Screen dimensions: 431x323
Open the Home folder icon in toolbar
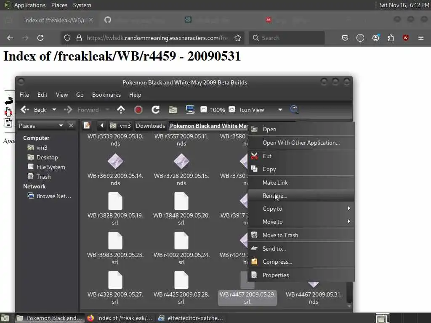(x=173, y=110)
